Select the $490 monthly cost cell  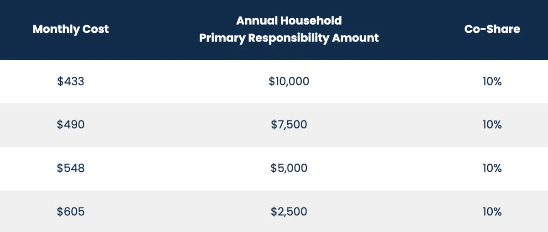tap(71, 125)
